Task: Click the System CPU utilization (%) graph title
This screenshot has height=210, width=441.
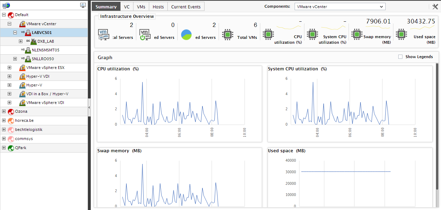Action: 297,69
